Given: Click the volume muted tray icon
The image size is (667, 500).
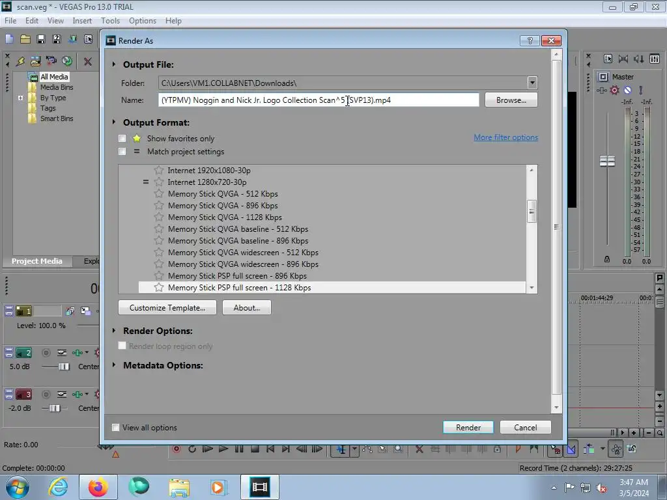Looking at the screenshot, I should click(x=601, y=488).
